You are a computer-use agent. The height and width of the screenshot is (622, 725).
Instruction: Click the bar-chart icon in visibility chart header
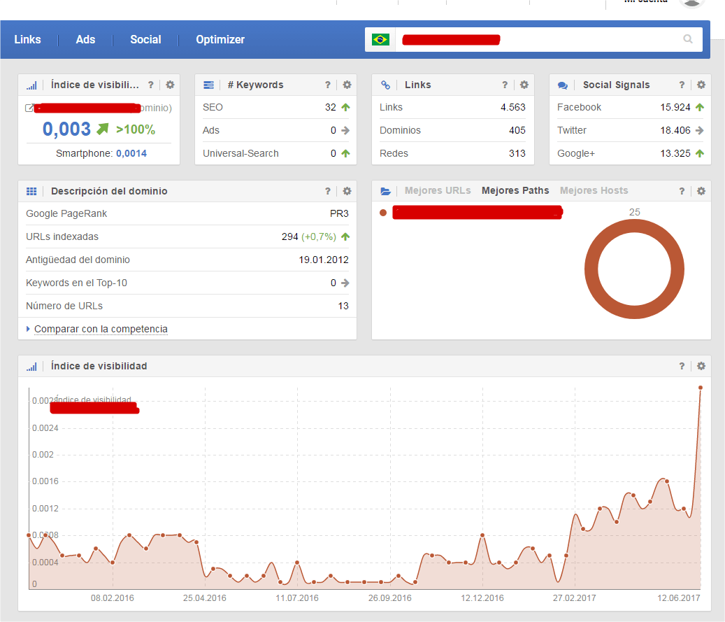(31, 367)
